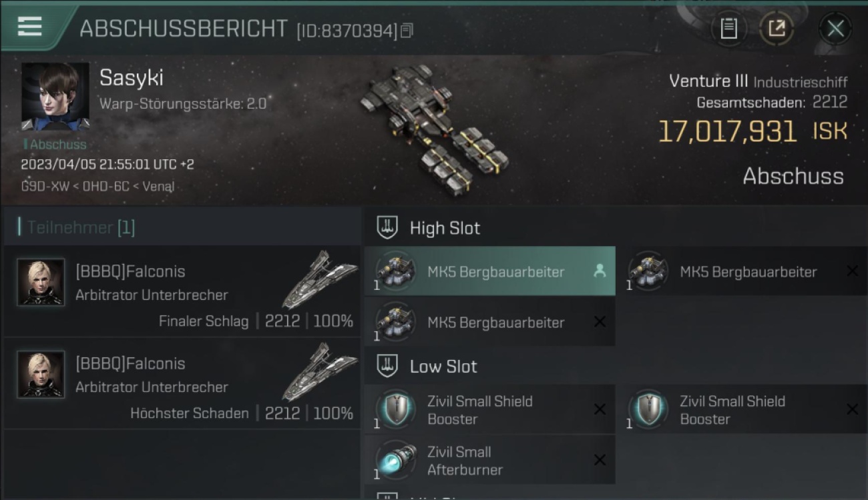Click the X beside Zivil Small Afterburner
Viewport: 868px width, 500px height.
click(x=600, y=460)
